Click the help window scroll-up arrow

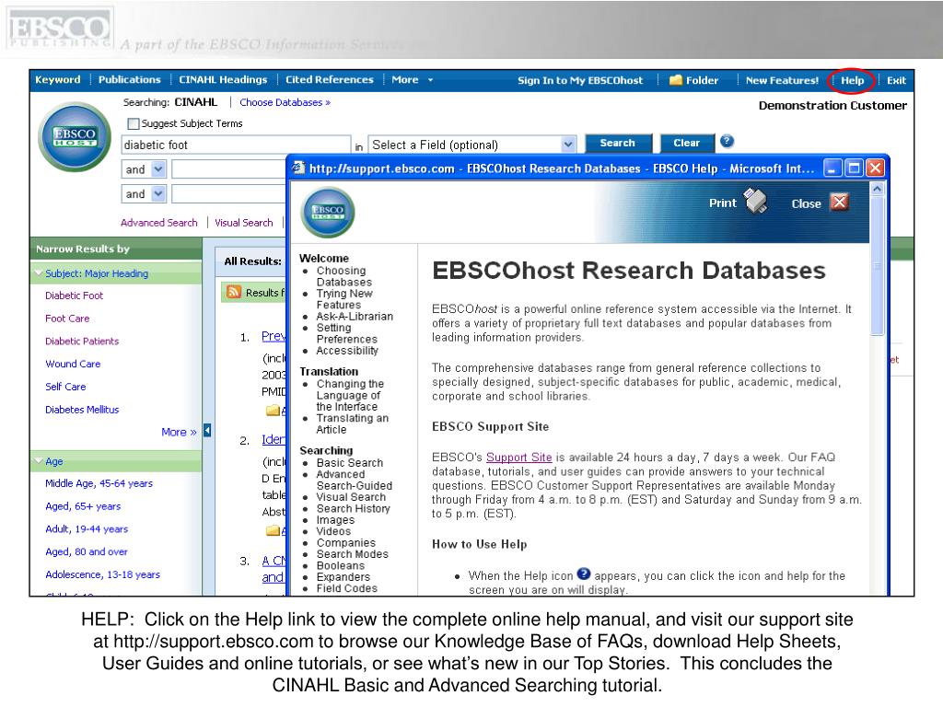coord(877,189)
